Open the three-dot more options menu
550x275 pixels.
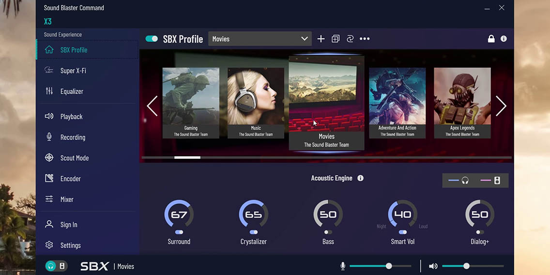[365, 39]
